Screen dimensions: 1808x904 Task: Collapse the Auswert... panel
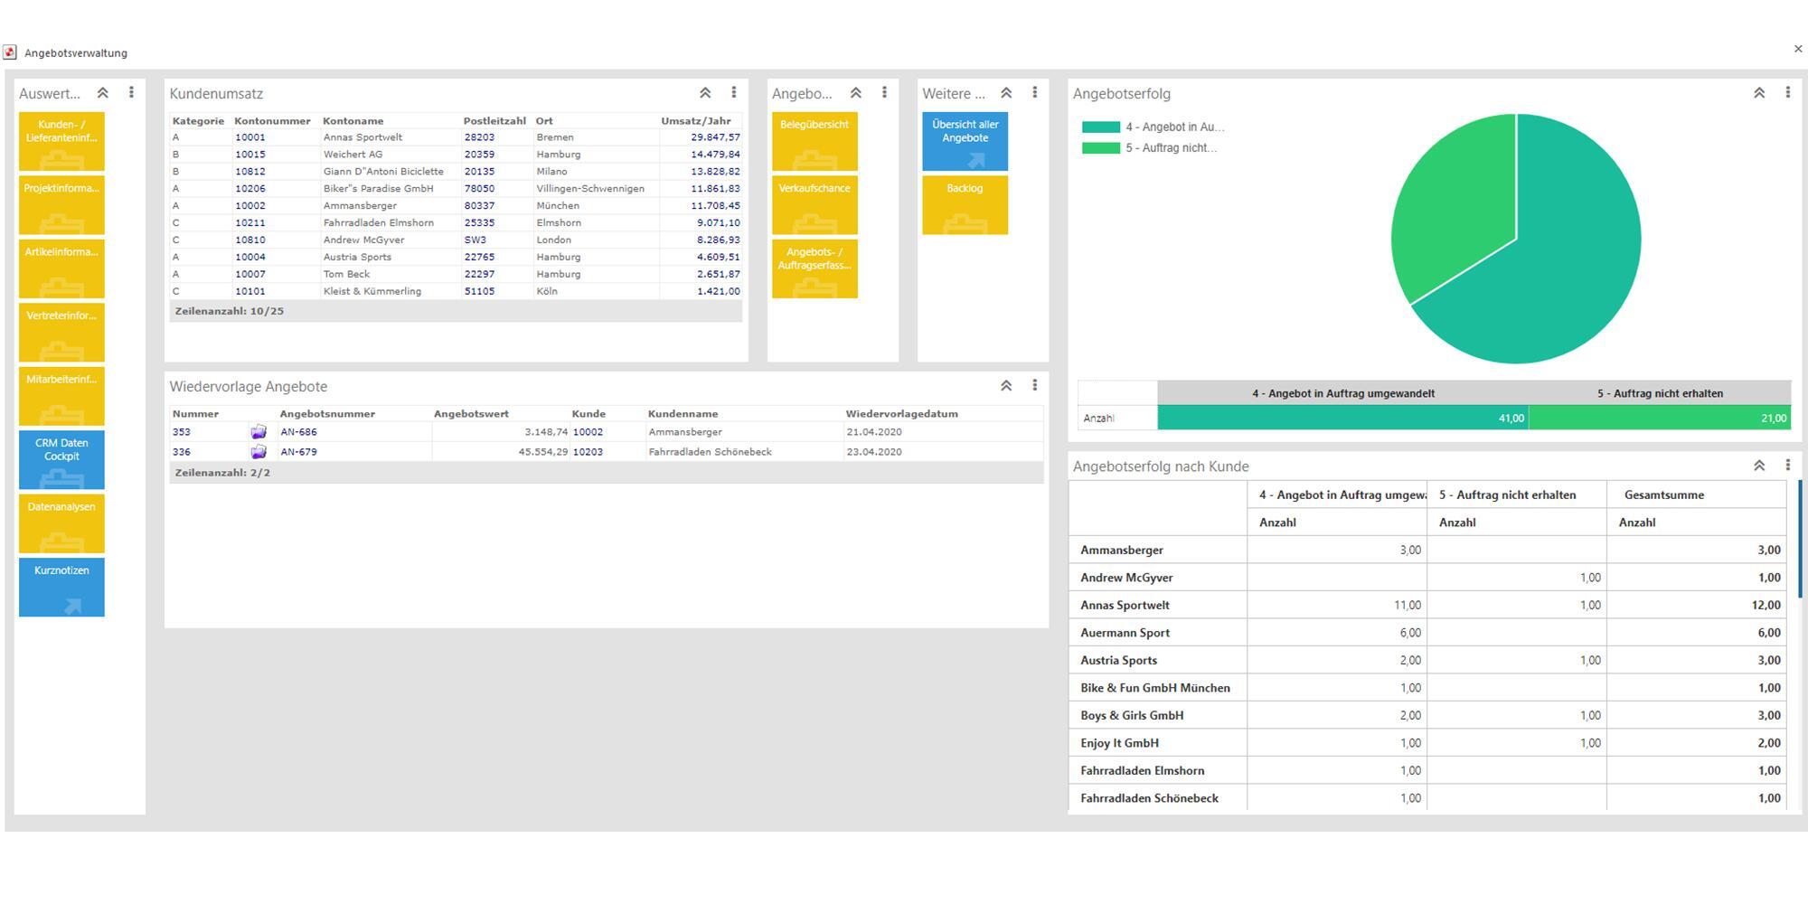[103, 93]
